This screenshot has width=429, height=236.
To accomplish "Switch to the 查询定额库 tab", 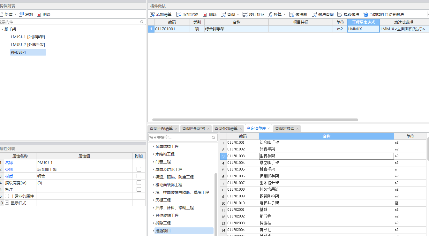I will tap(284, 129).
